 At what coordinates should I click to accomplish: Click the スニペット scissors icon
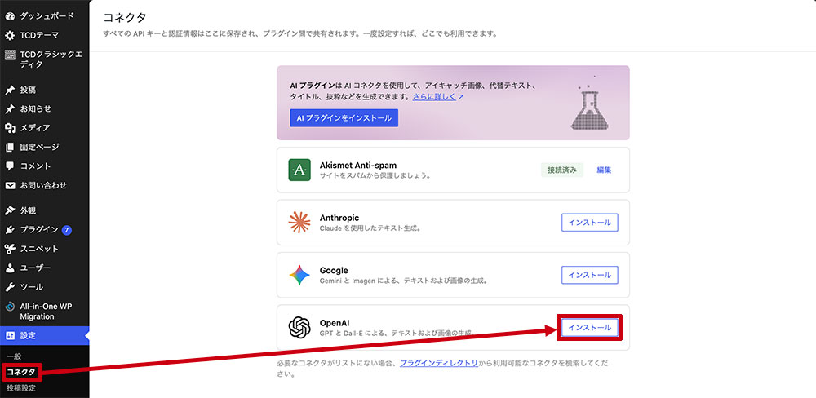pyautogui.click(x=9, y=249)
